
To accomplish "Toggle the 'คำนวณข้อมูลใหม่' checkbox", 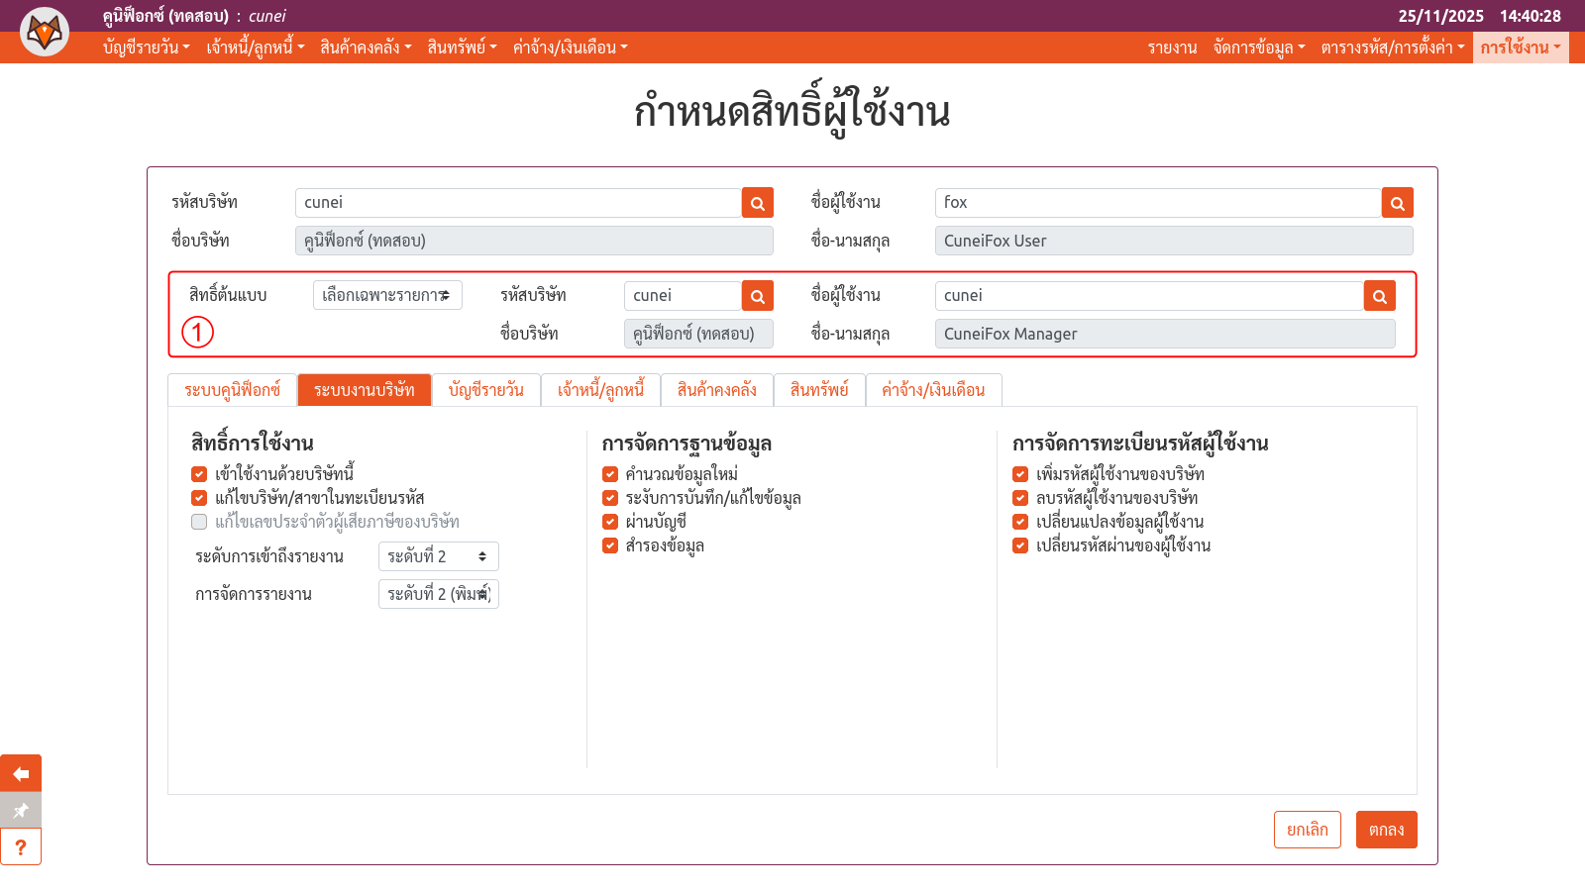I will tap(610, 474).
